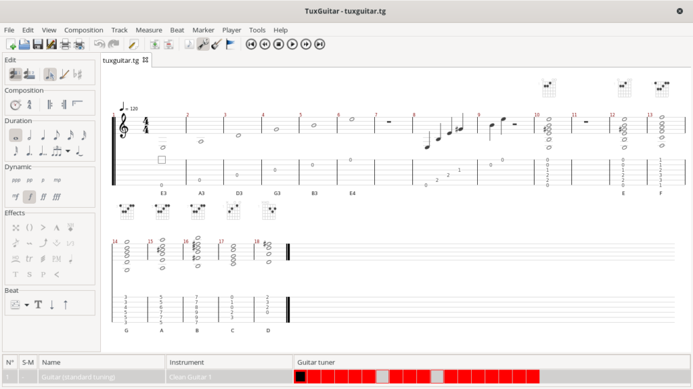Select the whole note duration
Screen dimensions: 693x389
[16, 135]
